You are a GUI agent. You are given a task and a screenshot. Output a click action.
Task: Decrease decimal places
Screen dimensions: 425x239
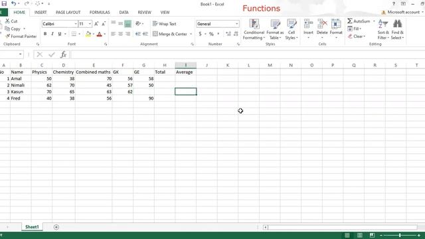[236, 34]
